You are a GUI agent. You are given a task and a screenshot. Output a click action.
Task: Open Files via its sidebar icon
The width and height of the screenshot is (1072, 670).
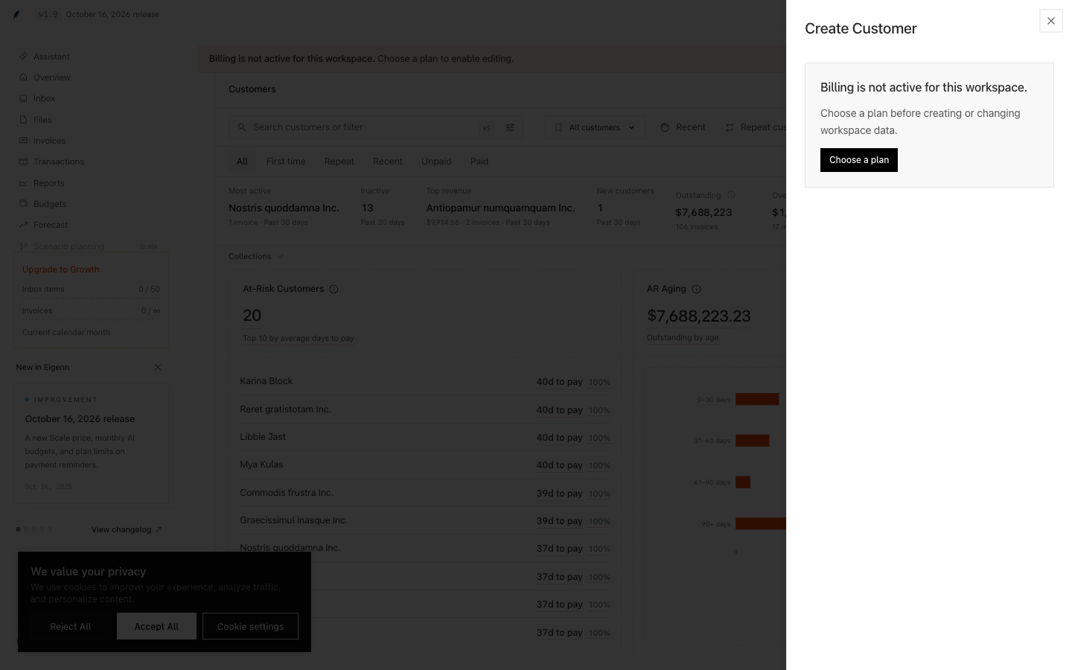pyautogui.click(x=23, y=120)
